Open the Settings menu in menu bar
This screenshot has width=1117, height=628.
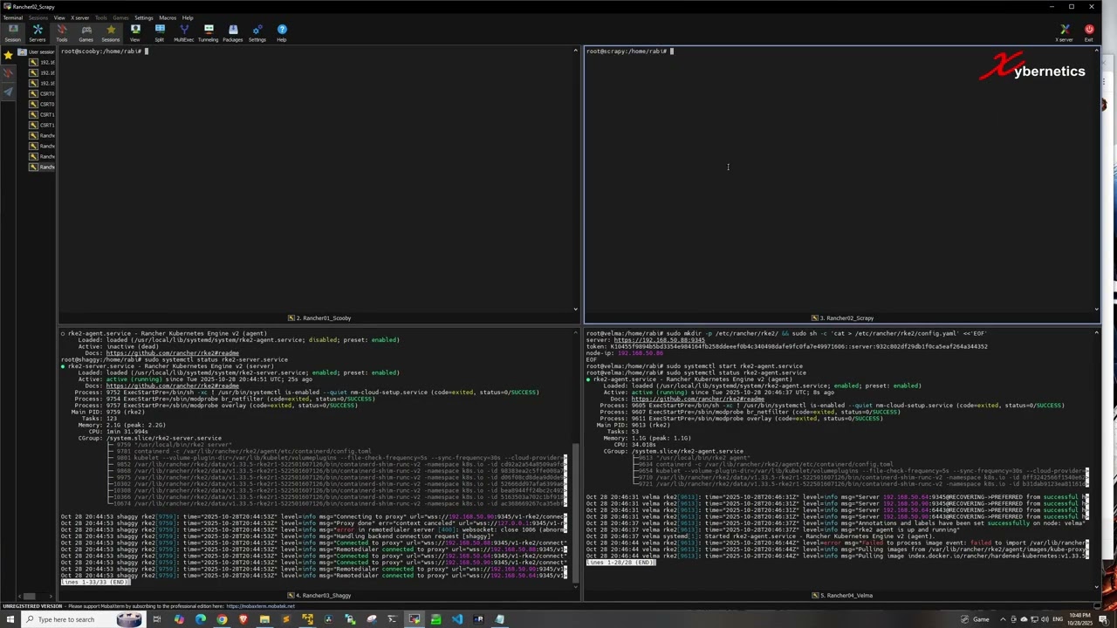point(144,17)
